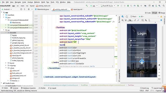Zoom to fit the preview screen

coord(159,79)
